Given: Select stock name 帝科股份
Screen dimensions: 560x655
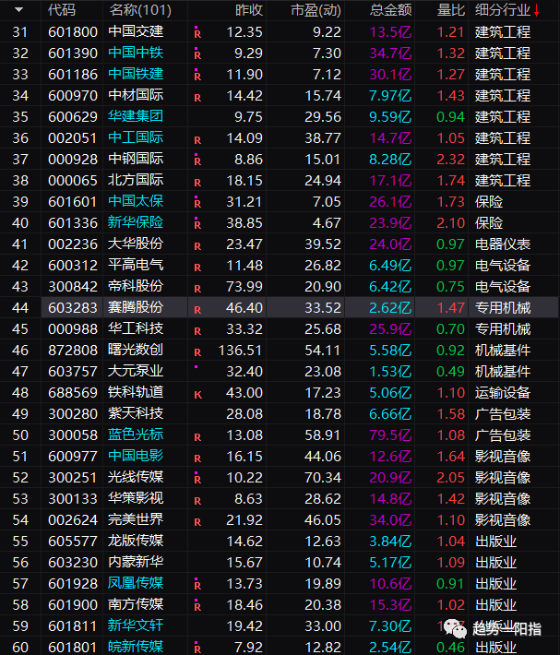Looking at the screenshot, I should point(136,286).
